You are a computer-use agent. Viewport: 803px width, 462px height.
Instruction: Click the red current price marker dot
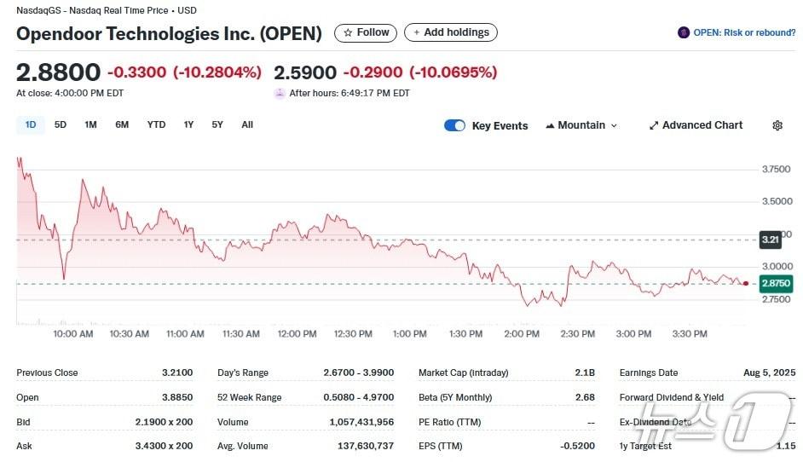click(746, 283)
